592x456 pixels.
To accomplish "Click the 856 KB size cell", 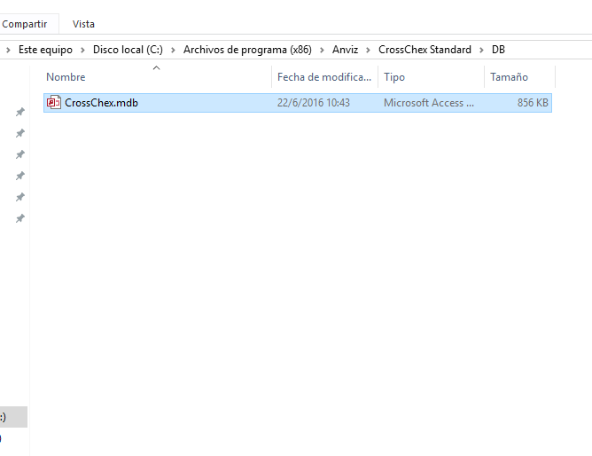I will click(x=533, y=103).
